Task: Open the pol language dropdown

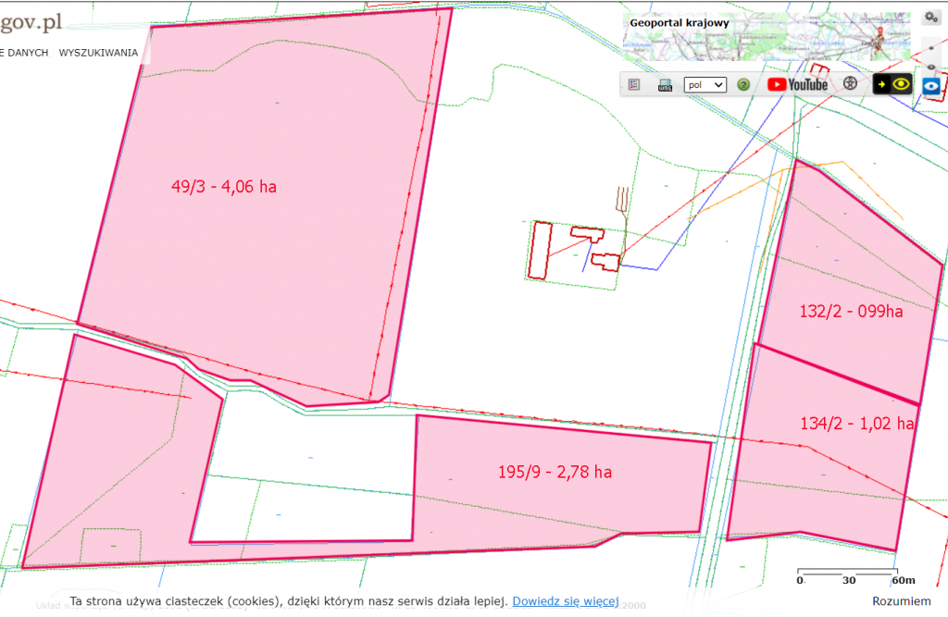Action: tap(704, 84)
